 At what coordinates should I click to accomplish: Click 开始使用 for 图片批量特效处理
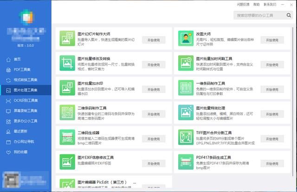272,114
